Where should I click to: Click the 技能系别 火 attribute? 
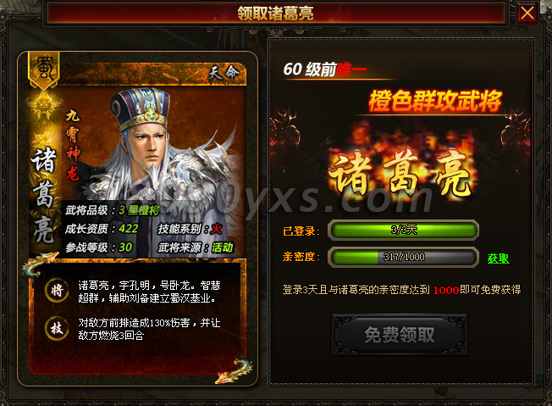click(x=190, y=229)
